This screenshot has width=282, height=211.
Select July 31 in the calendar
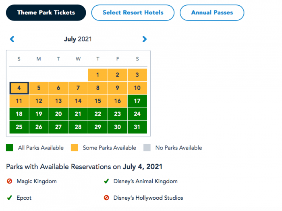point(137,127)
